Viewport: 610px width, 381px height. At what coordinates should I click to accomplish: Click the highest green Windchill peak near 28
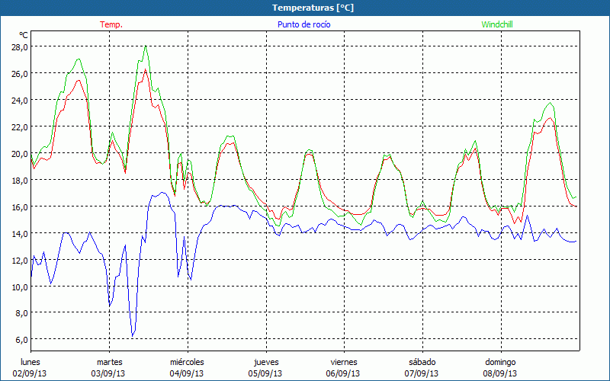(x=145, y=46)
